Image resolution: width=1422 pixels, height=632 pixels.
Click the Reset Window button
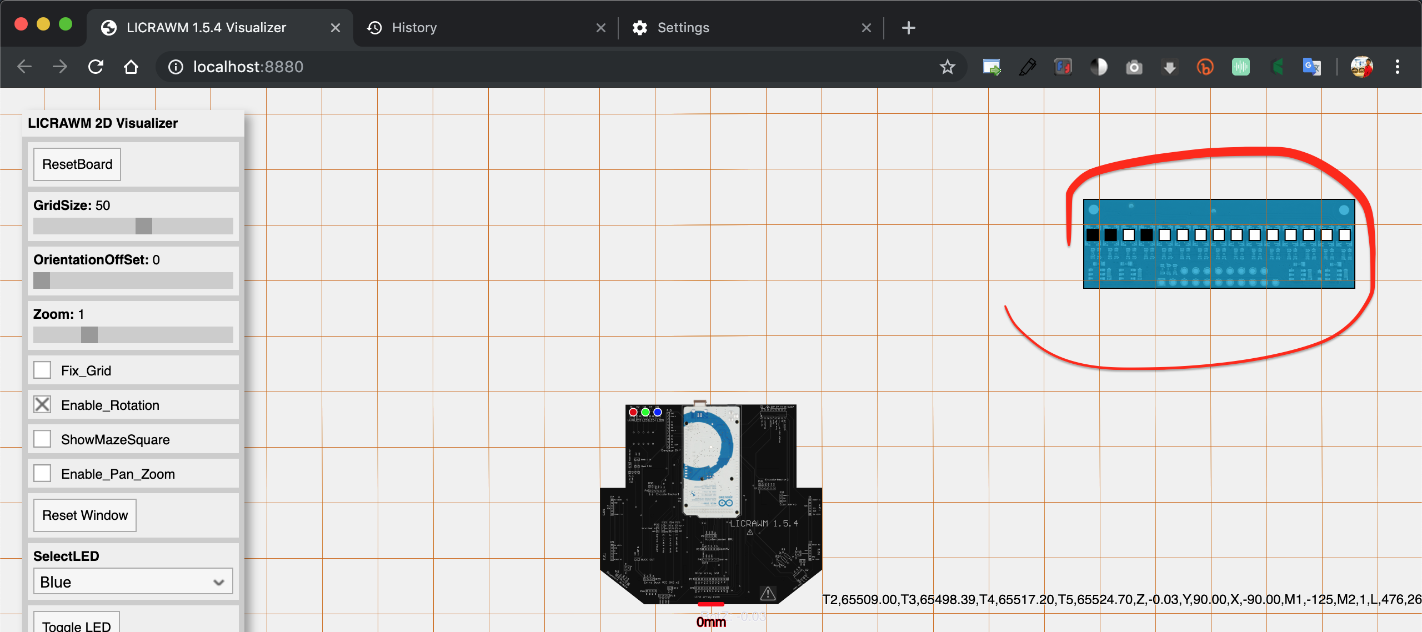click(85, 515)
